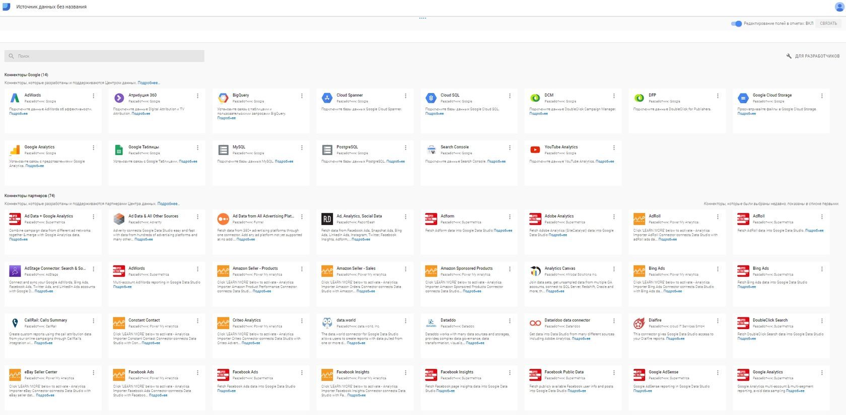Click the Ad Data & All Other Sources icon
Image resolution: width=846 pixels, height=415 pixels.
click(x=119, y=219)
